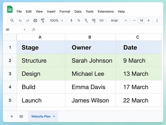Click the Print icon
Viewport: 166px width, 125px height.
pyautogui.click(x=35, y=20)
